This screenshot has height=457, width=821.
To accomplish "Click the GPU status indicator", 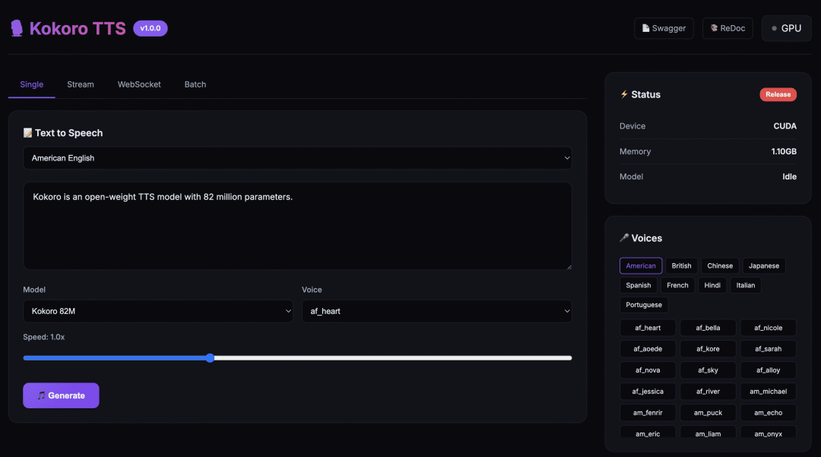I will (x=786, y=28).
